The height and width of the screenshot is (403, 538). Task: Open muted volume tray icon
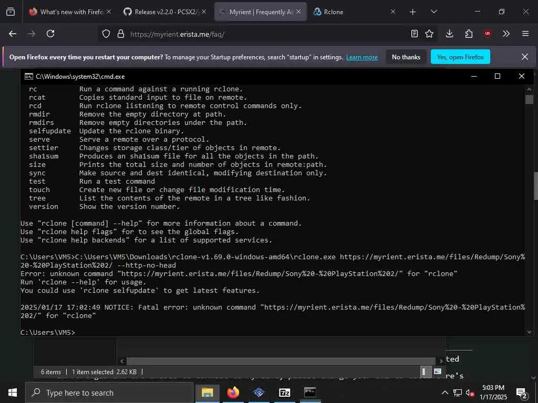[x=470, y=393]
